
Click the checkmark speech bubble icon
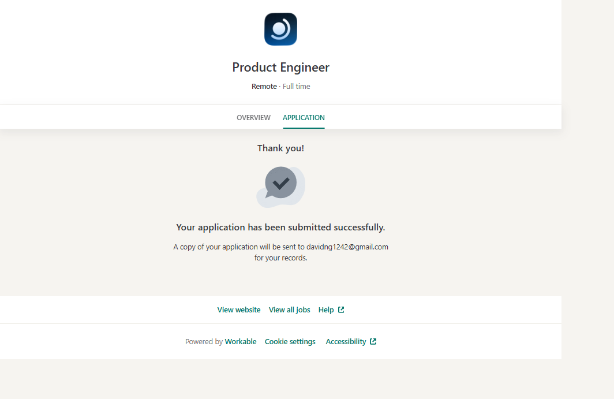[x=280, y=185]
